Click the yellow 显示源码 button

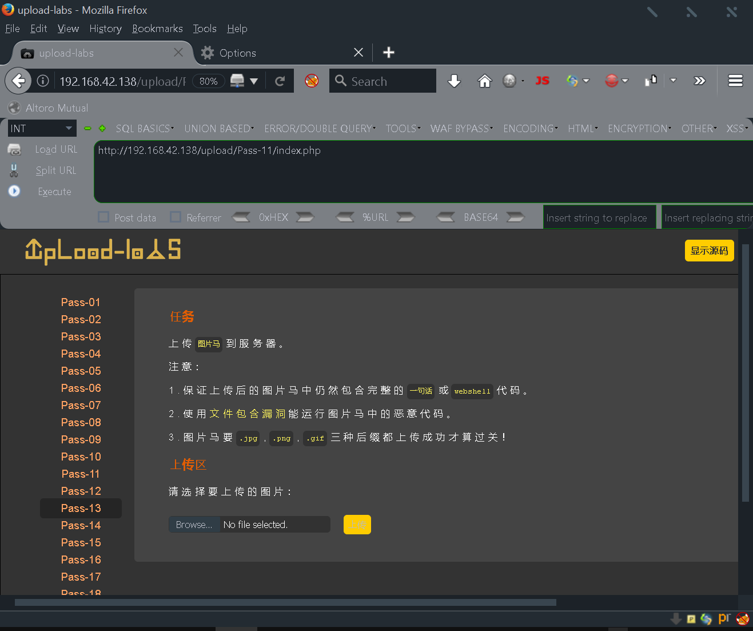coord(709,251)
